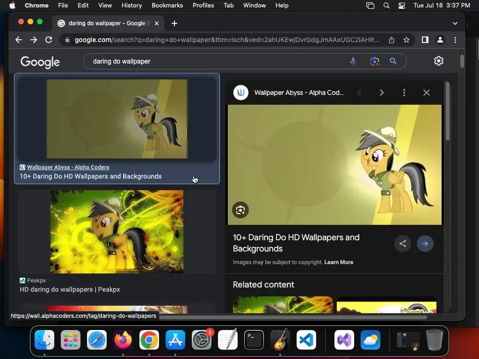Open the large preview image
The width and height of the screenshot is (479, 359).
[x=334, y=165]
